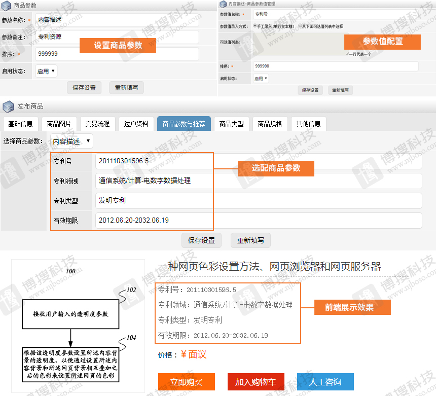Open the 启用状态 dropdown in 参数值 form
The height and width of the screenshot is (396, 436).
coord(261,79)
